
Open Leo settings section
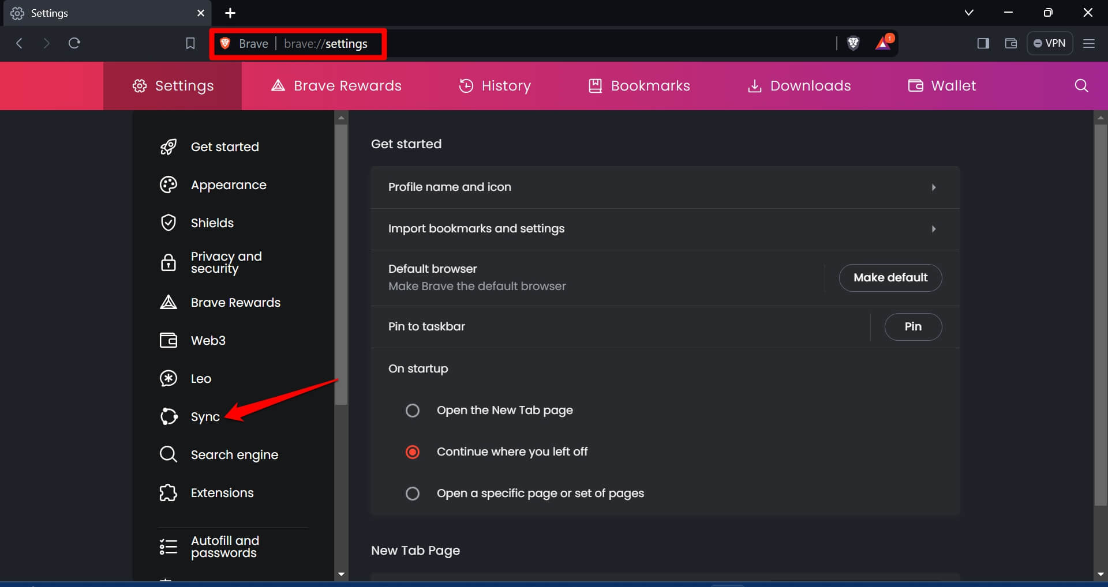point(201,379)
